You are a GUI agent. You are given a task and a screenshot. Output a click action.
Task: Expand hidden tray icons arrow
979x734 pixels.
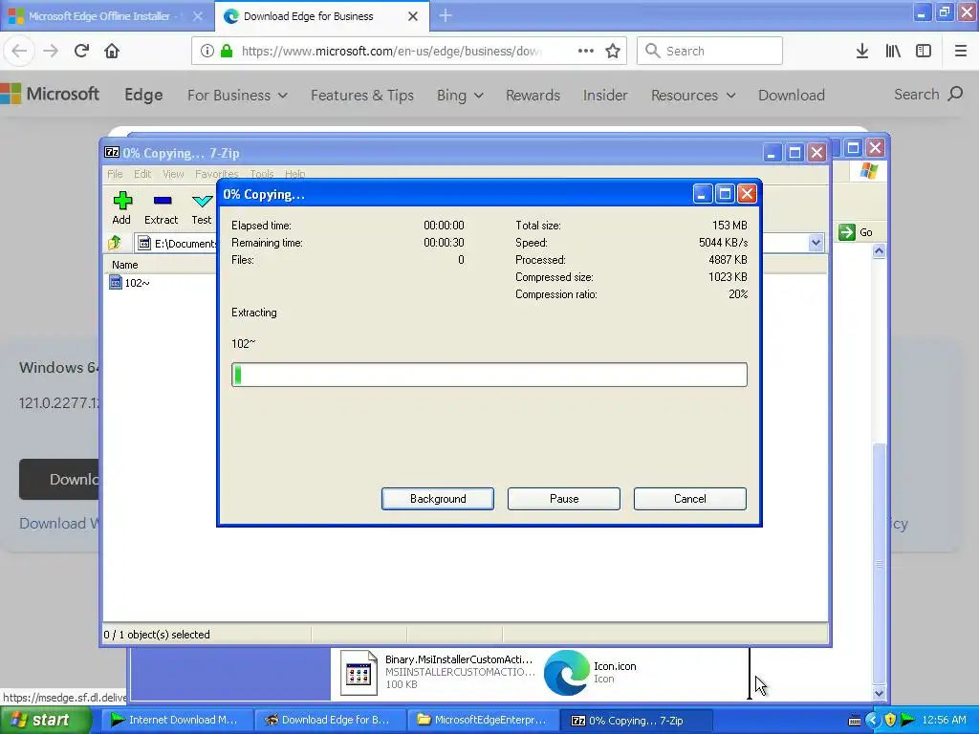click(872, 721)
